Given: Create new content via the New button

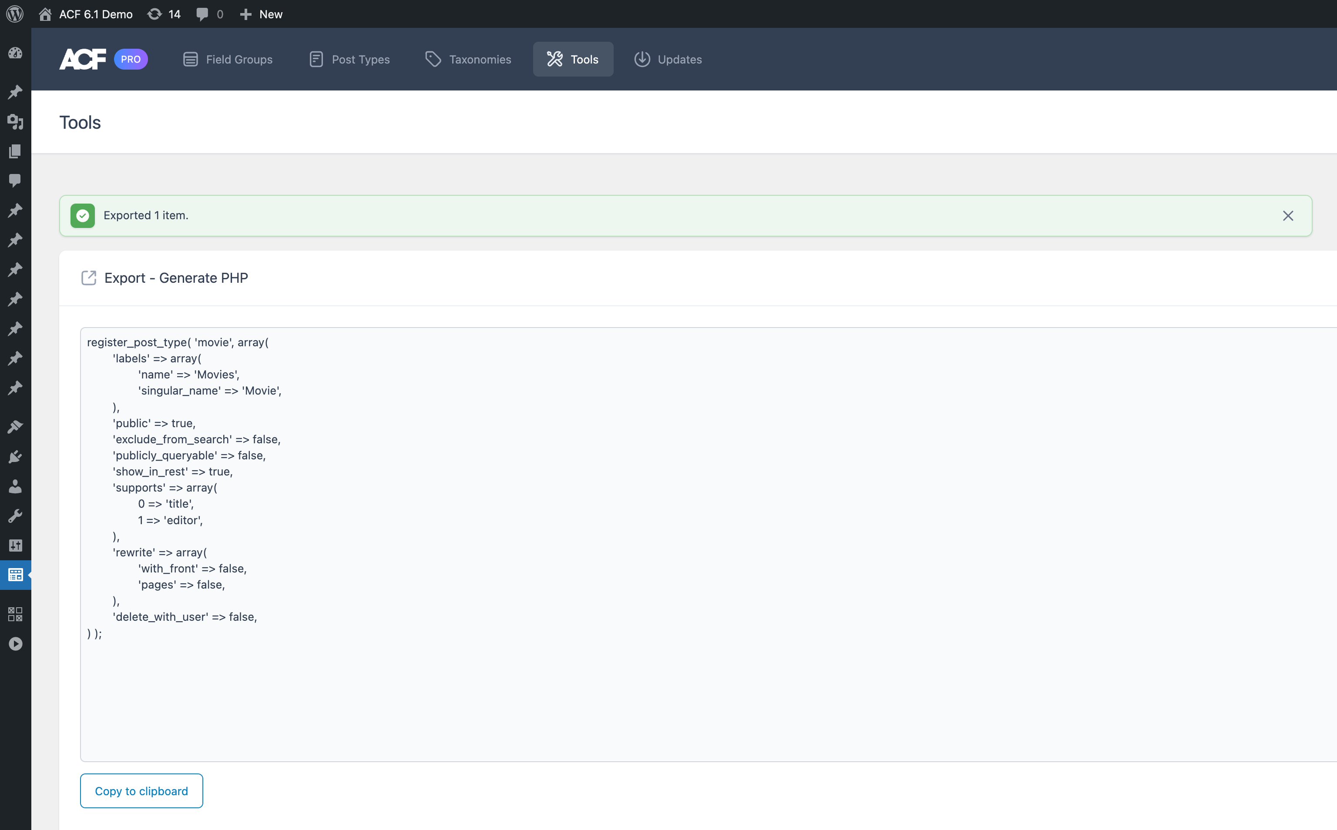Looking at the screenshot, I should (260, 14).
